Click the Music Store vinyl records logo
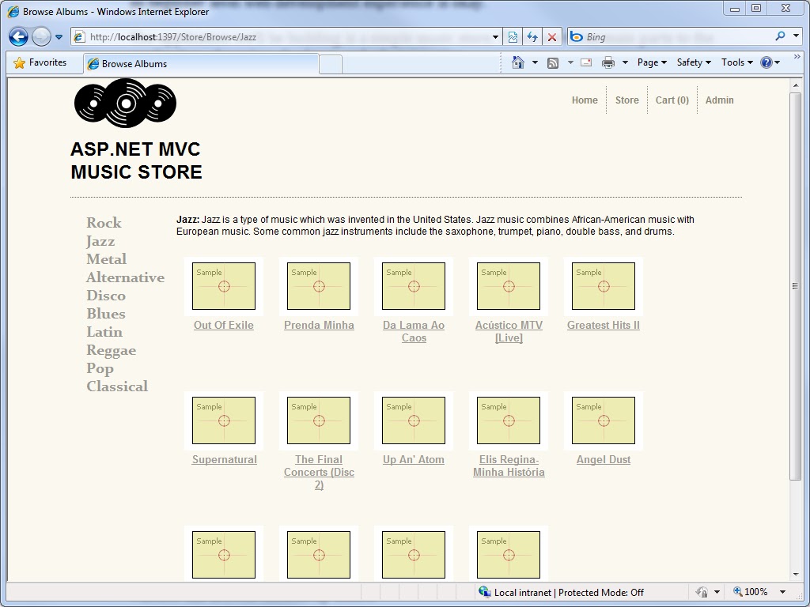Screen dimensions: 810x607 tap(125, 104)
